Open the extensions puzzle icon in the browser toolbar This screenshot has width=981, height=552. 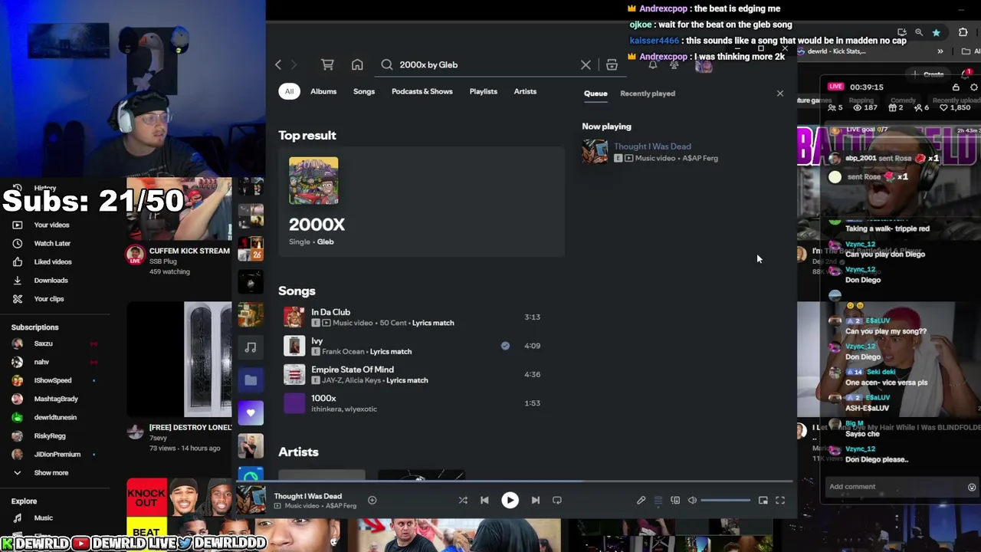pos(963,33)
